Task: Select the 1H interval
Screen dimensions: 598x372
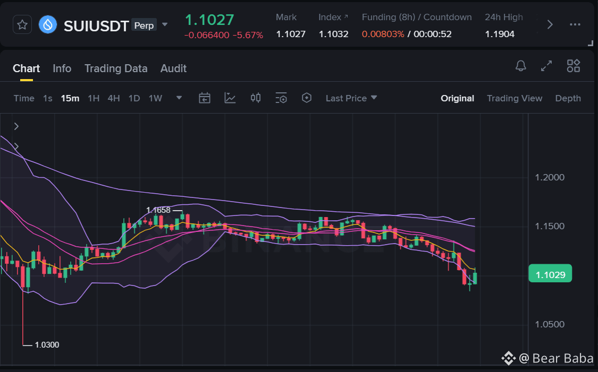Action: tap(94, 98)
